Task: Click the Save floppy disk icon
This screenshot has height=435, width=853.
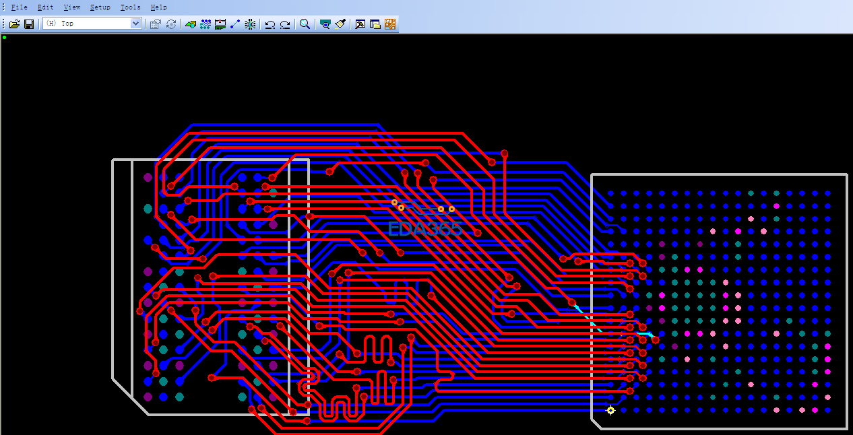Action: pyautogui.click(x=29, y=24)
